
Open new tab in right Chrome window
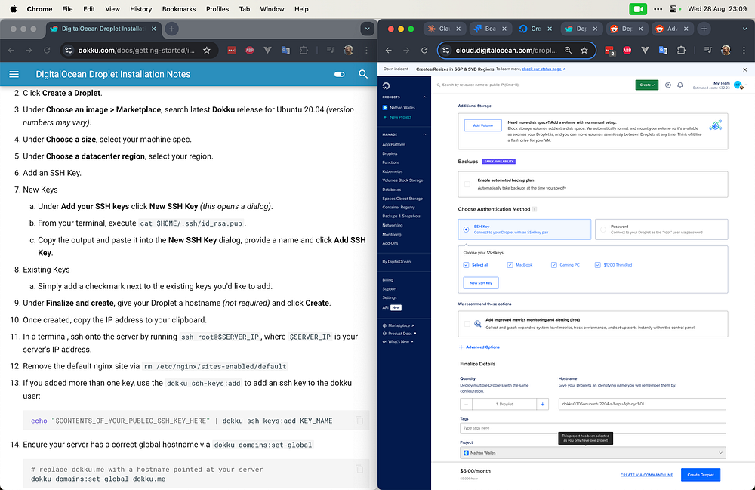[x=704, y=29]
